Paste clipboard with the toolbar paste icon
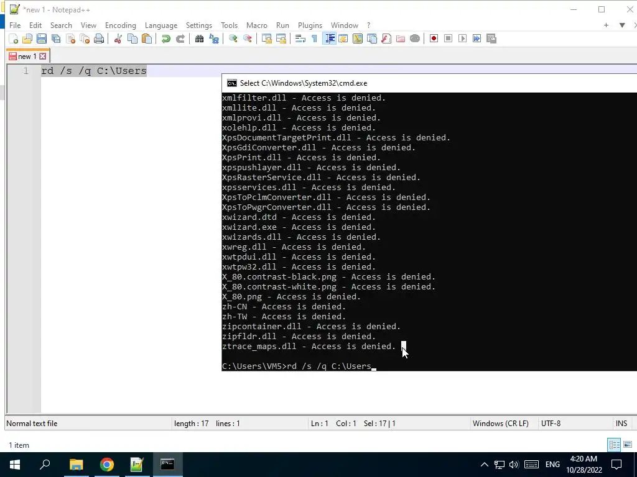Image resolution: width=637 pixels, height=477 pixels. coord(147,39)
